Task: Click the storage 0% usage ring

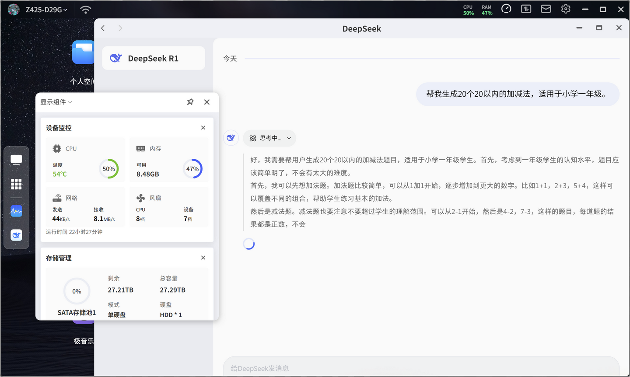Action: [x=77, y=291]
